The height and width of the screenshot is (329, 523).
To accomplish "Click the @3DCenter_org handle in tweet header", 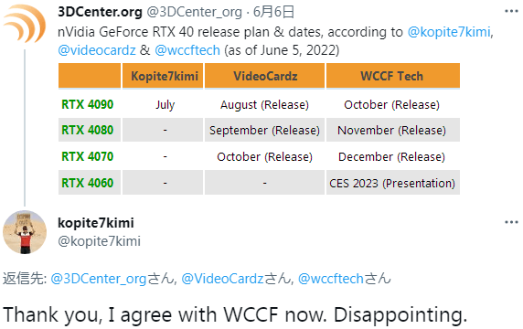I will click(x=194, y=12).
